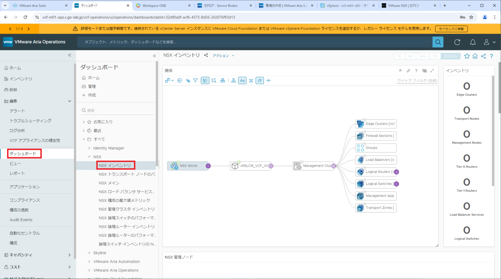Open the notifications bell
The image size is (501, 279).
[473, 42]
